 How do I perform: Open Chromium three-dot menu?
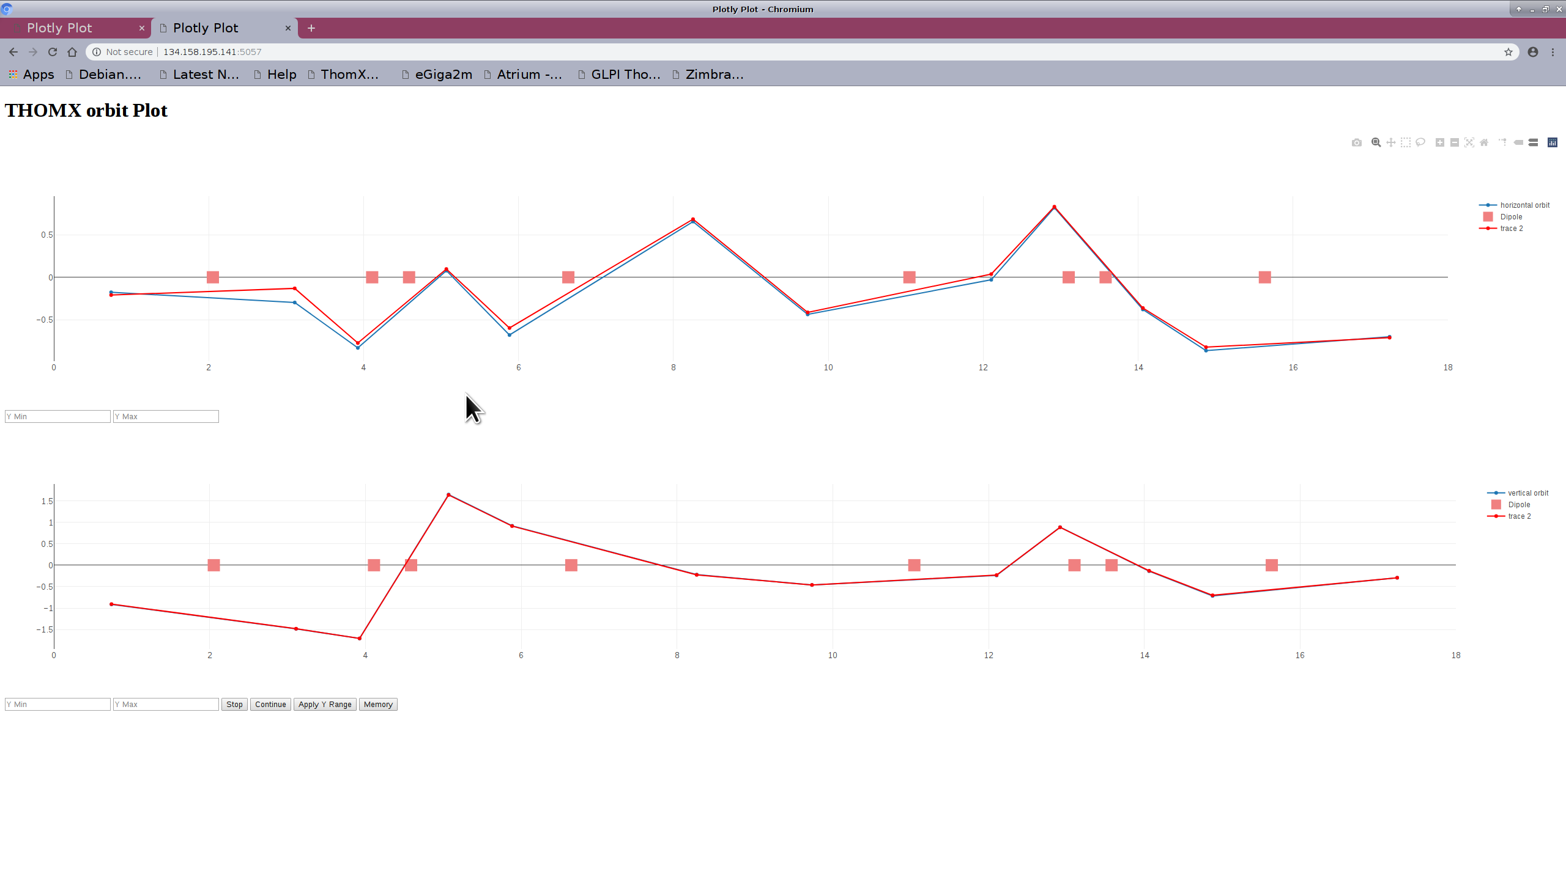1553,52
